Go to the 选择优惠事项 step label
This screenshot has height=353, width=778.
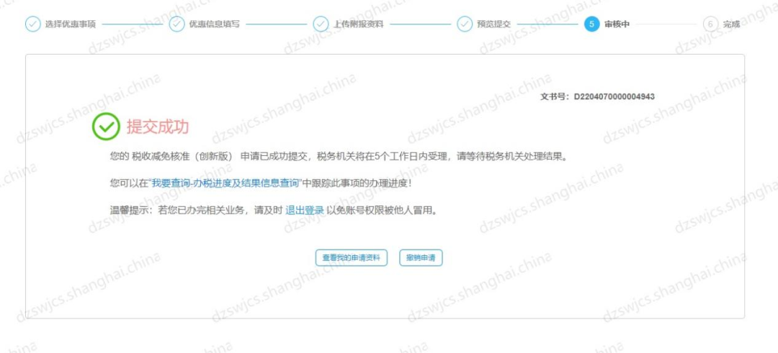coord(71,24)
